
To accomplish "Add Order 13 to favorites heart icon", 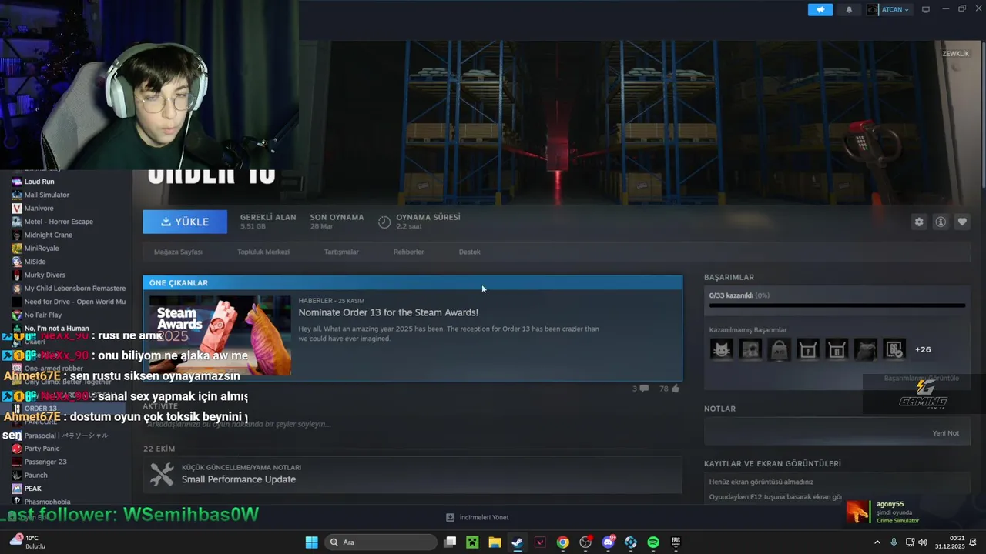I will [x=962, y=222].
